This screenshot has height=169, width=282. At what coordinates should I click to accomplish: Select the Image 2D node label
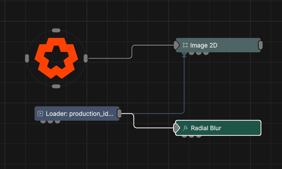tap(204, 45)
